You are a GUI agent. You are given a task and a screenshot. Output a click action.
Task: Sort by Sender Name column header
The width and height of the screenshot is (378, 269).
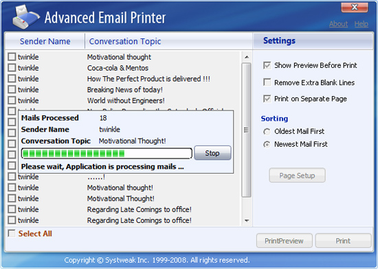click(45, 41)
